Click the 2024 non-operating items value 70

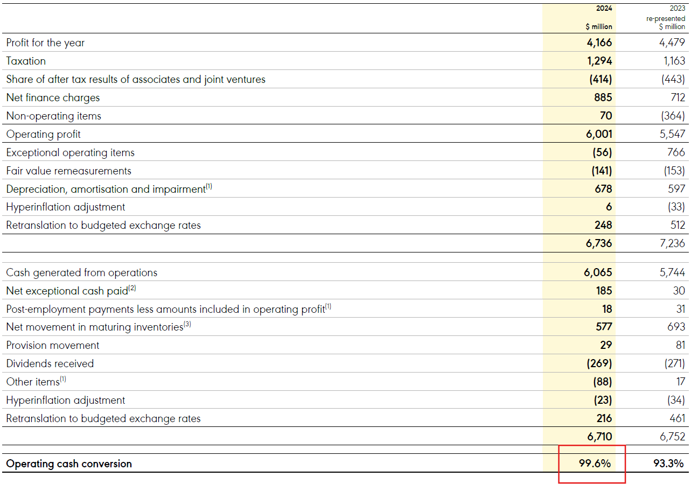[x=606, y=116]
